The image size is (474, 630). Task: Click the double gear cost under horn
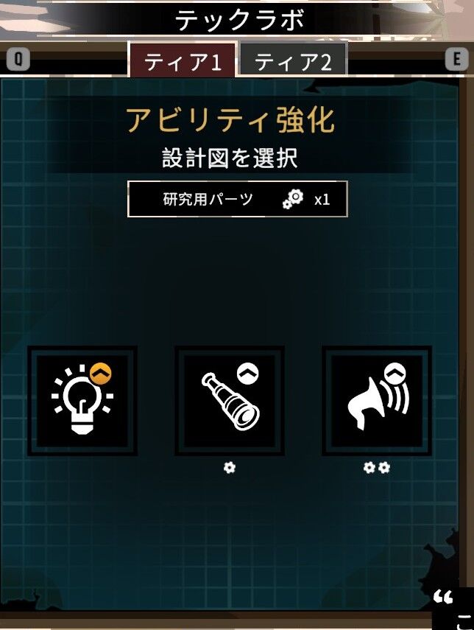tap(376, 468)
